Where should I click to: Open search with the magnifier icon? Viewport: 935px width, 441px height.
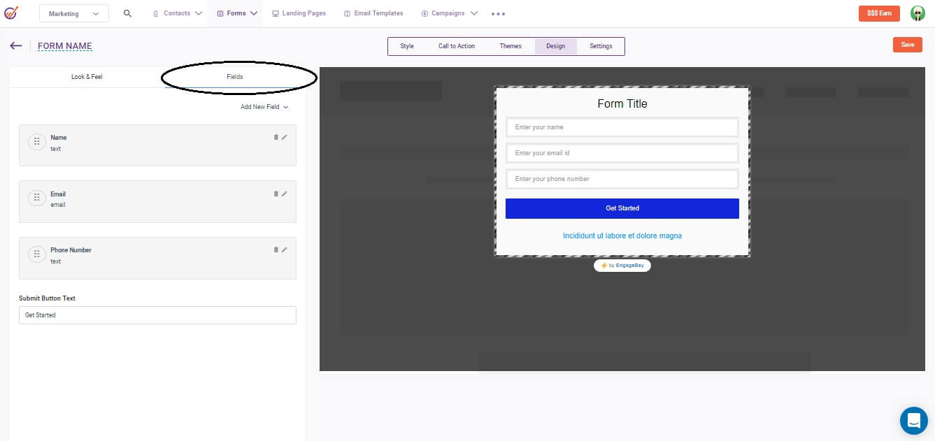127,13
